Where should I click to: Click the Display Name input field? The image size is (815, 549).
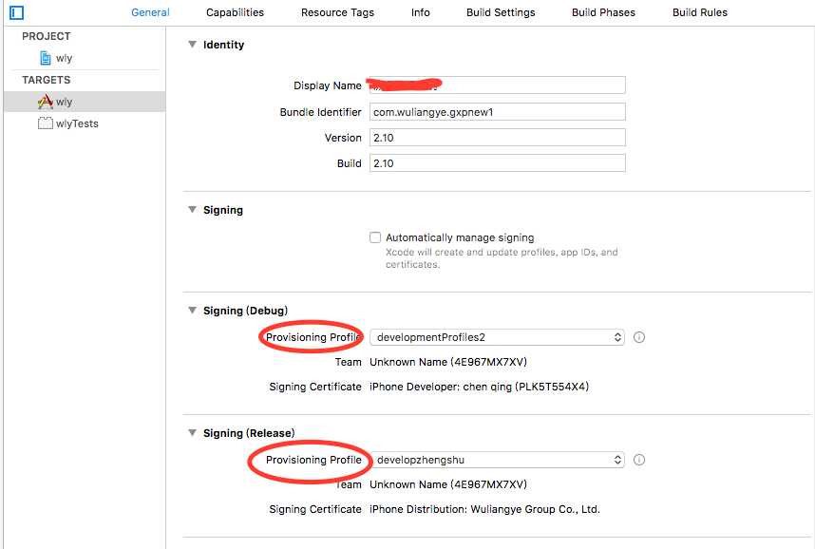(498, 85)
